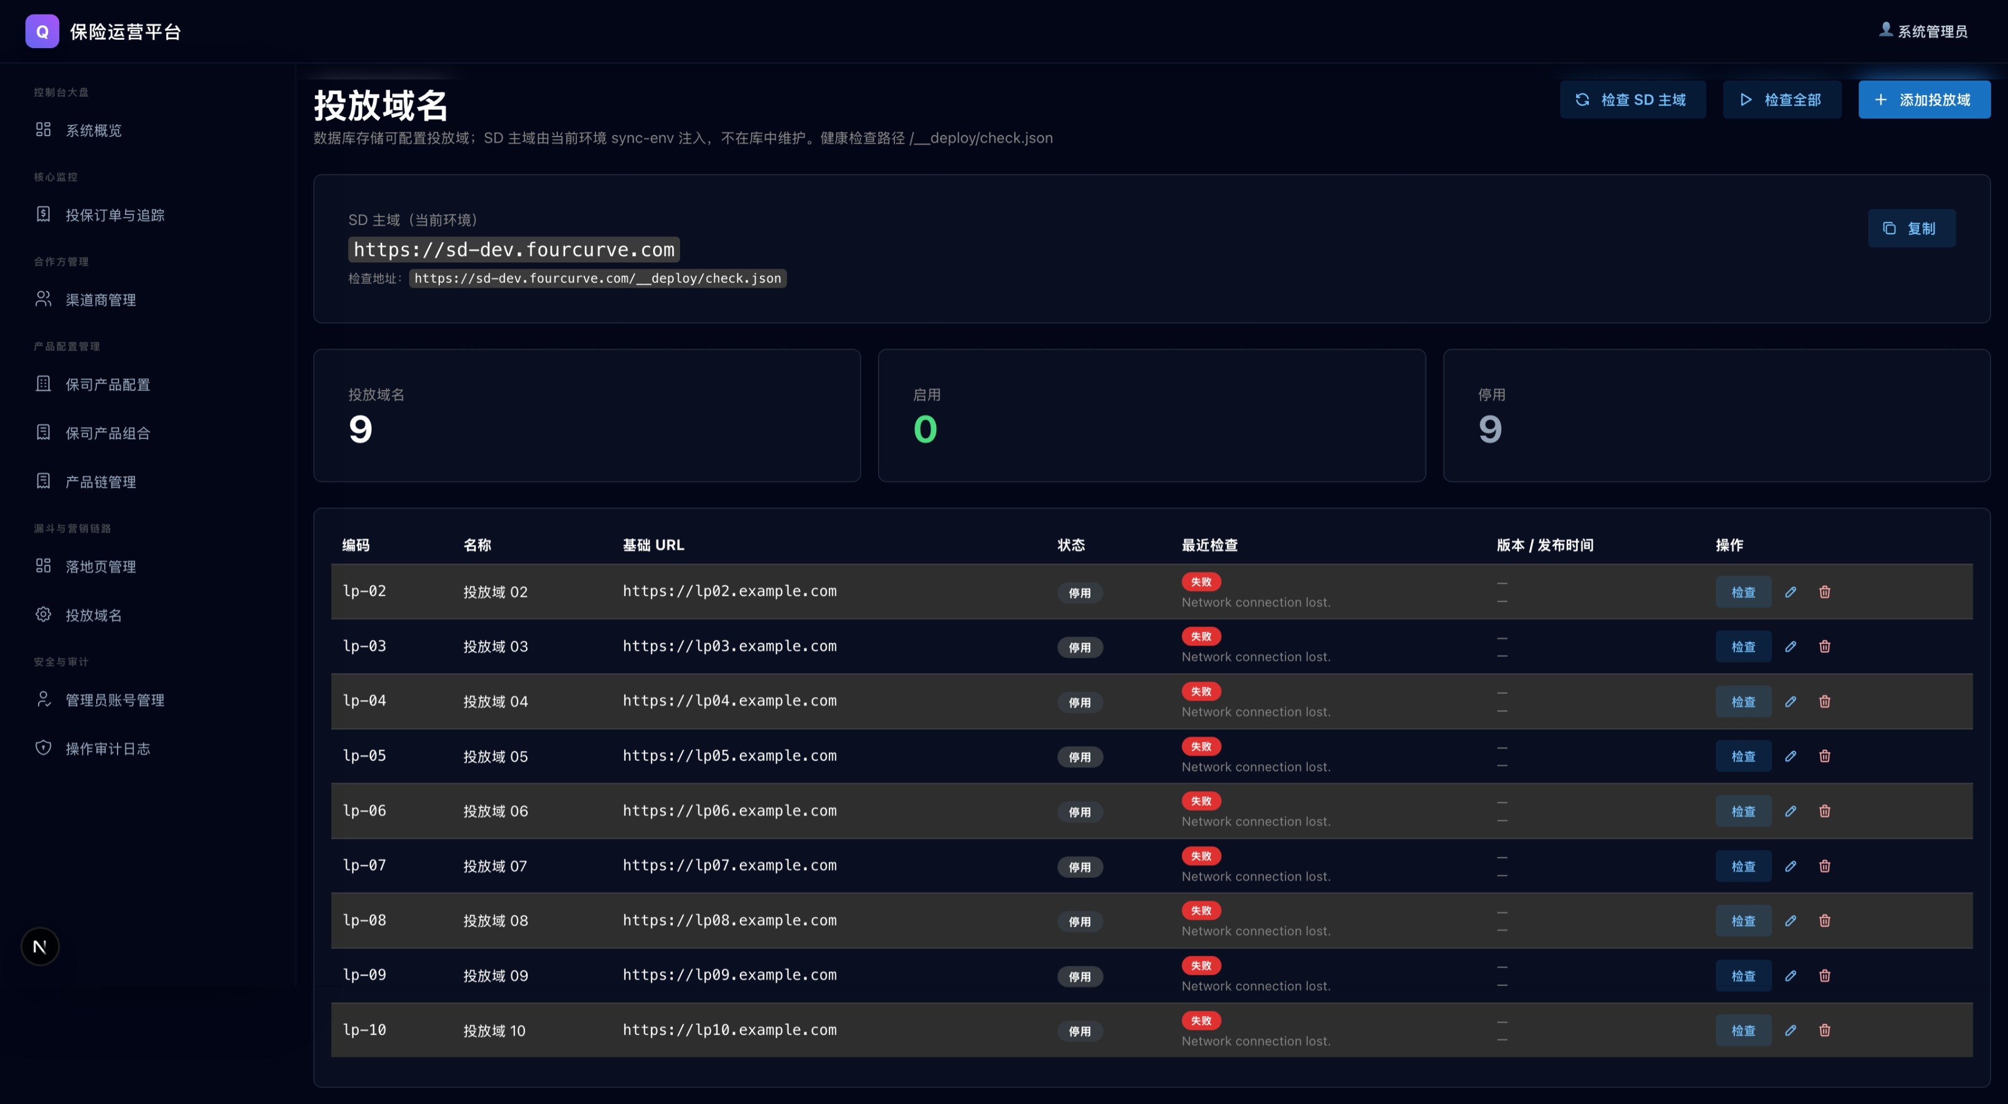
Task: Click the 最近检查 column header
Action: 1209,546
